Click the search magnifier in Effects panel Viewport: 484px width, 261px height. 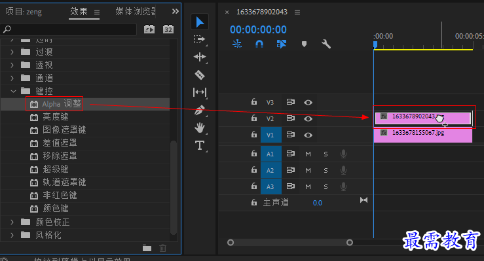coord(7,29)
